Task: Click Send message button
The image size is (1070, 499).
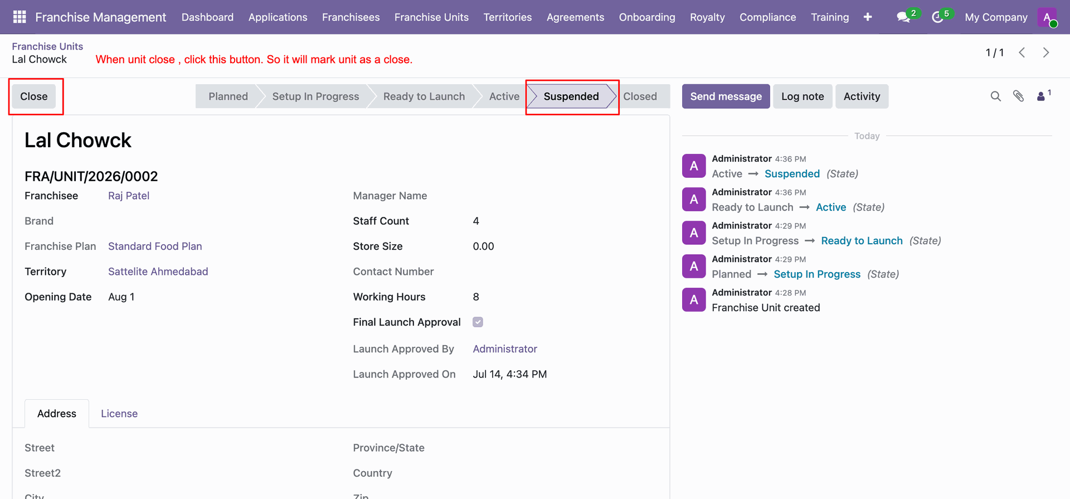Action: click(x=726, y=96)
